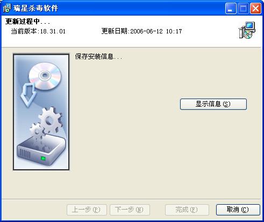Viewport: 264px width, 222px height.
Task: Click the disabled 完成 (F) button
Action: point(187,210)
